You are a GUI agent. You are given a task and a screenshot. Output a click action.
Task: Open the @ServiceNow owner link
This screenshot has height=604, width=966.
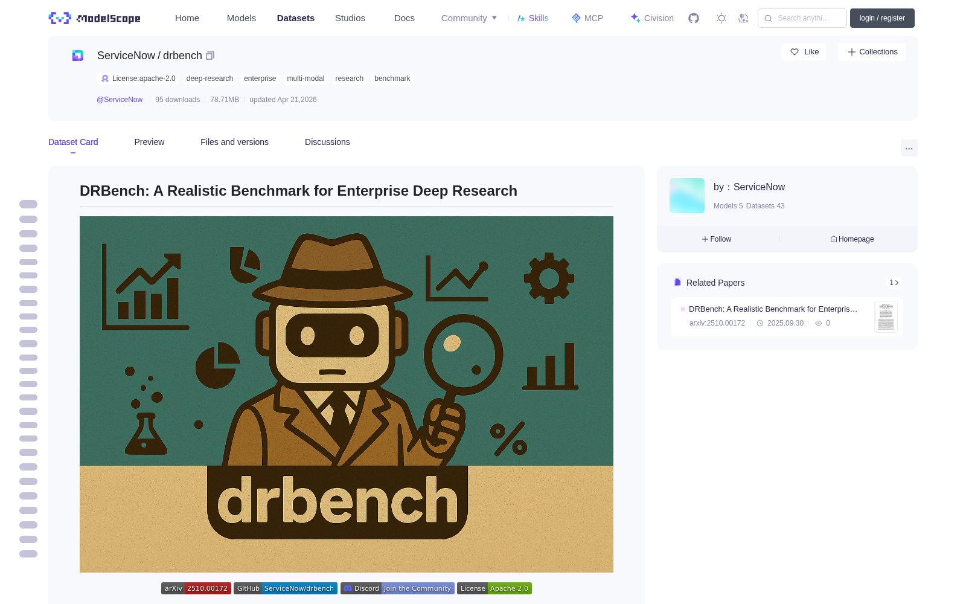coord(120,100)
